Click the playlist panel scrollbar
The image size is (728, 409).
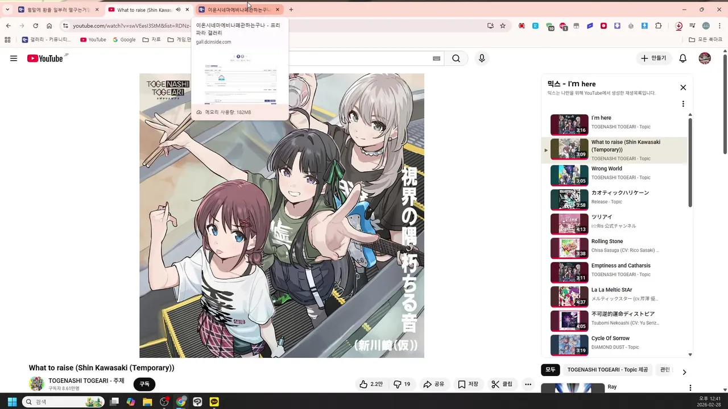click(690, 162)
